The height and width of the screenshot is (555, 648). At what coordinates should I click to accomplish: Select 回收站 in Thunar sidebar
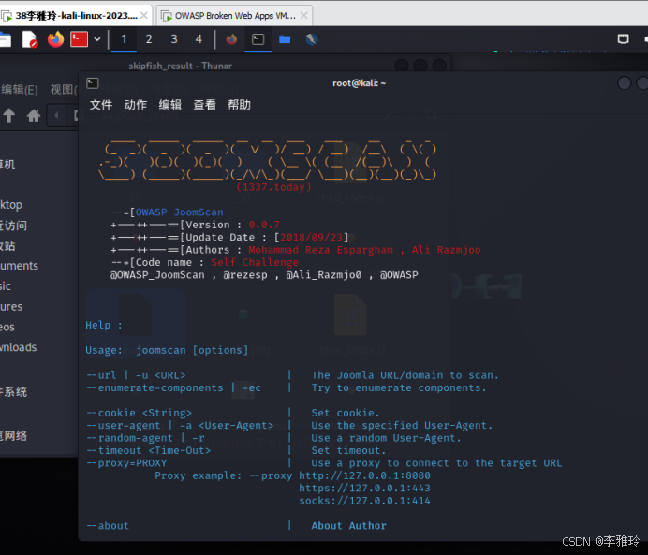pos(7,246)
